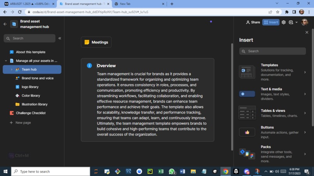314x176 pixels.
Task: Click the About this template page icon
Action: (x=12, y=52)
